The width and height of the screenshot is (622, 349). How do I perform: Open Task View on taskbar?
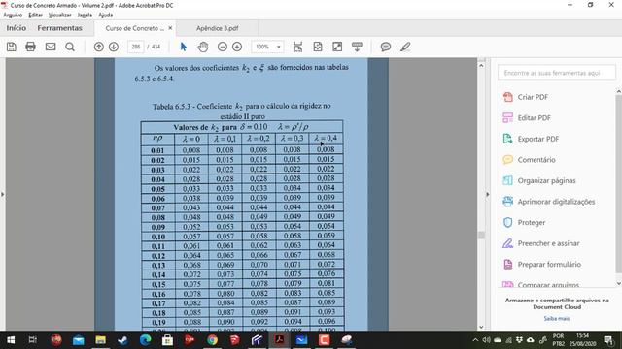click(x=33, y=340)
